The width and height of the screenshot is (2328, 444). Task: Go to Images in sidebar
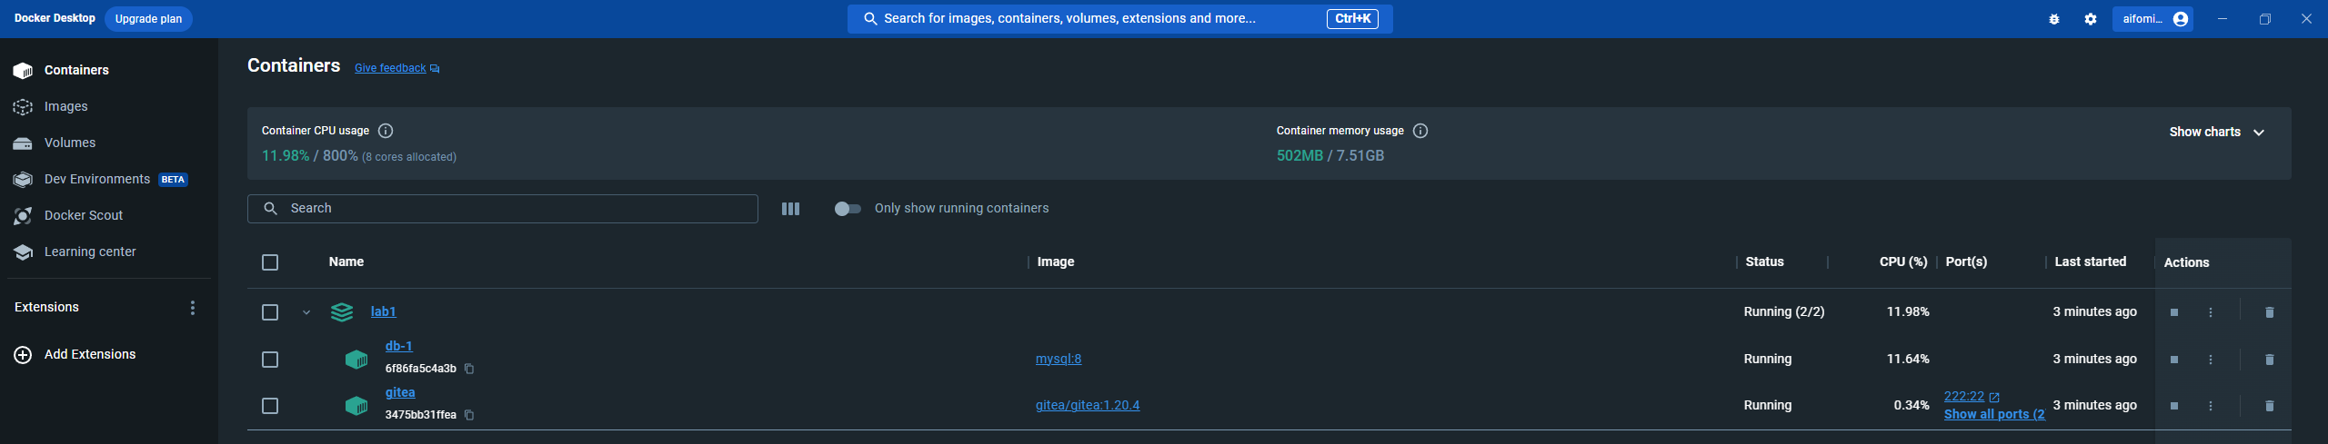pos(65,106)
